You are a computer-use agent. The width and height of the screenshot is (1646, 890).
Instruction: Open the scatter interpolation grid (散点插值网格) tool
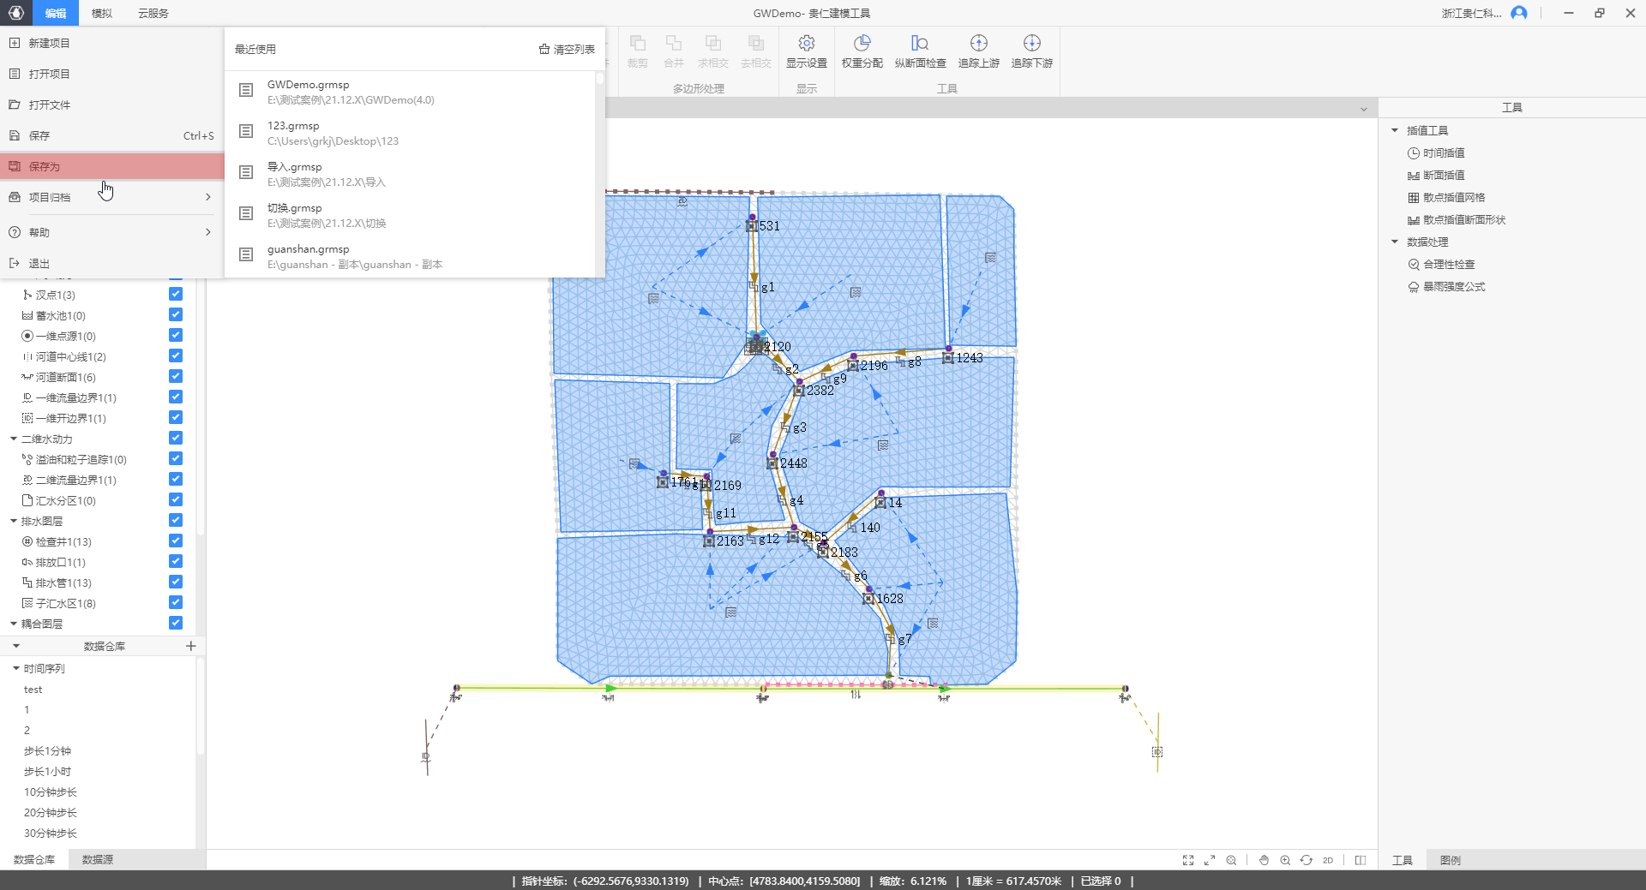click(1446, 198)
